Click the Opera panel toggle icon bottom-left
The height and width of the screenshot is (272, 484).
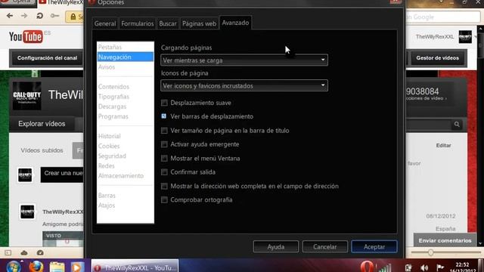click(8, 253)
